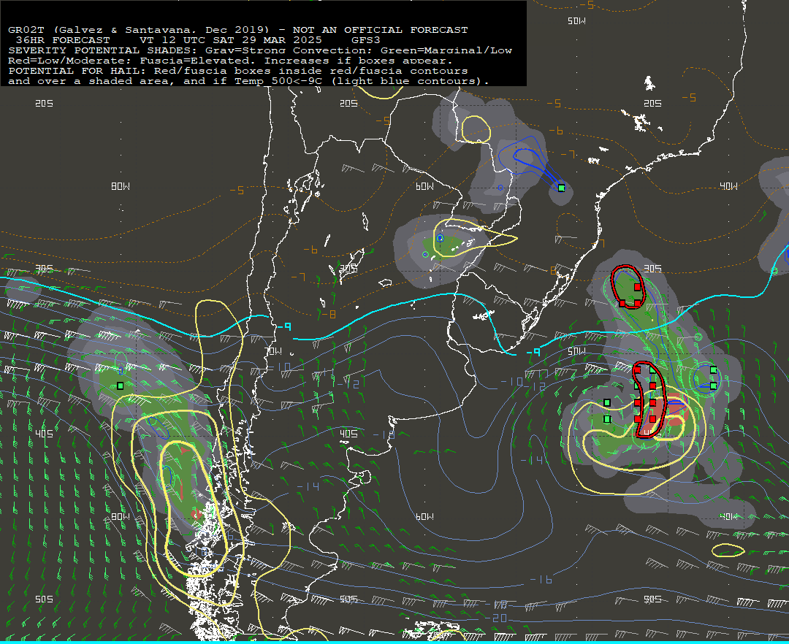
Task: Click the "36HR FORECAST" header text
Action: [63, 40]
